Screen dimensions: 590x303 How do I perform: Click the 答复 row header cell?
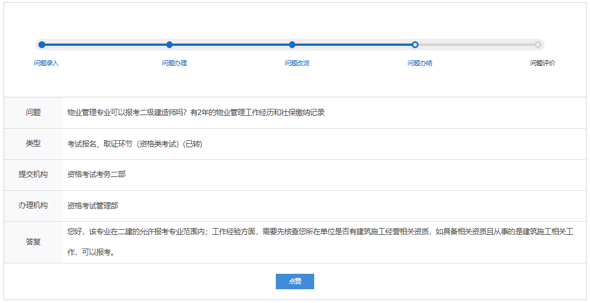[33, 242]
